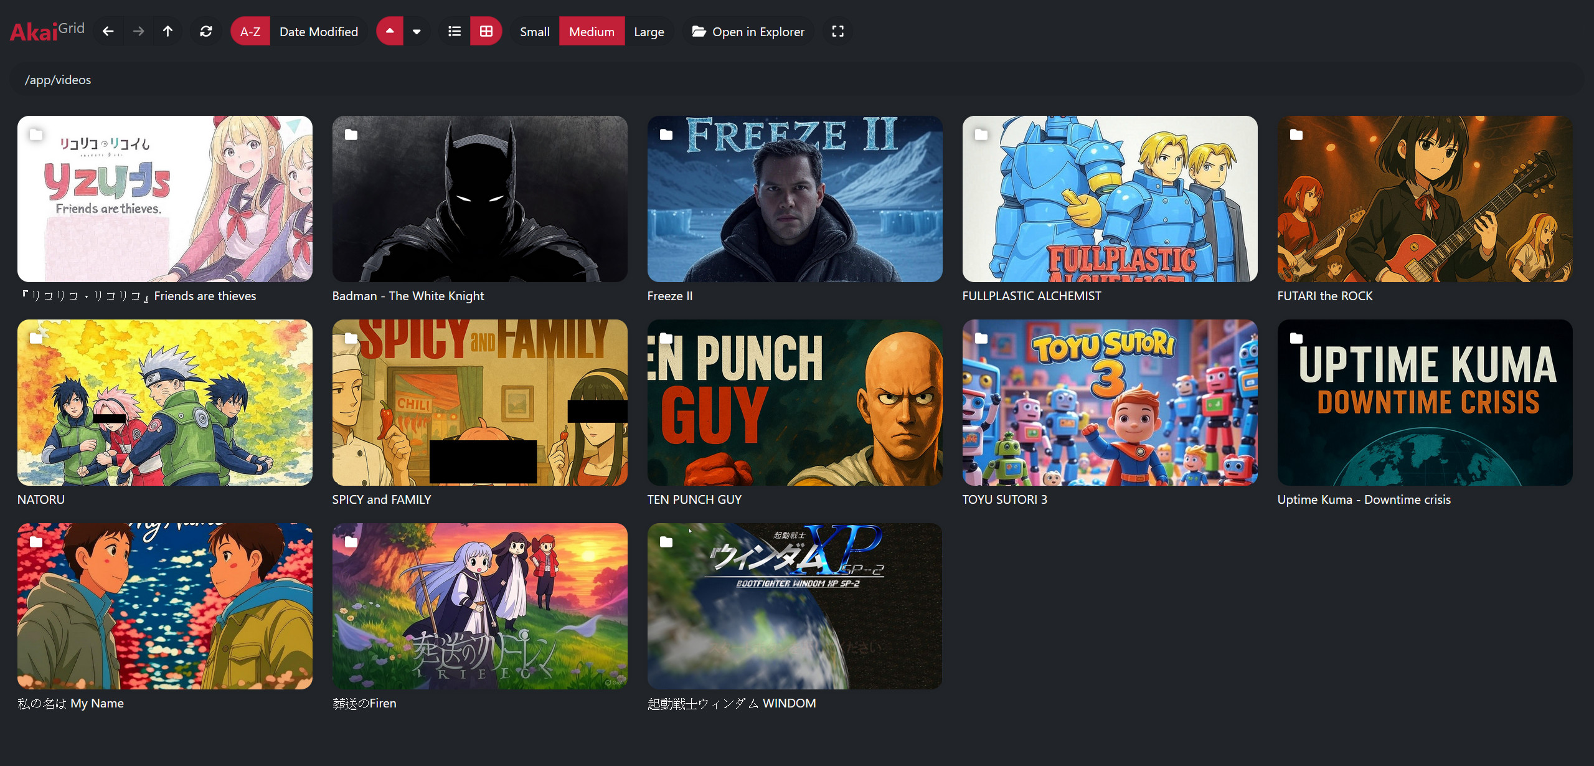
Task: Click the AkaiGrid logo
Action: point(47,31)
